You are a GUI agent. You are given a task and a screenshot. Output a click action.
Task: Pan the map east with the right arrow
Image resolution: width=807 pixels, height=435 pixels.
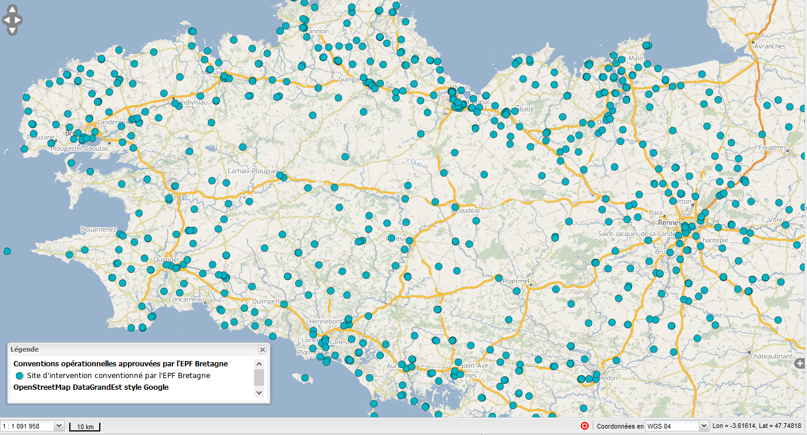tap(19, 20)
